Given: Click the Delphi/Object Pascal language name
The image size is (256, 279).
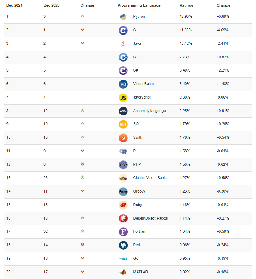Looking at the screenshot, I should [x=150, y=218].
